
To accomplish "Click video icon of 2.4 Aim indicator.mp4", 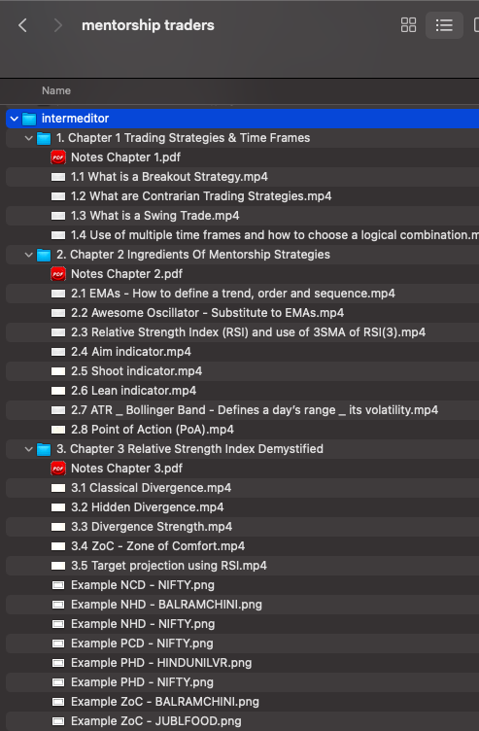I will pyautogui.click(x=58, y=352).
